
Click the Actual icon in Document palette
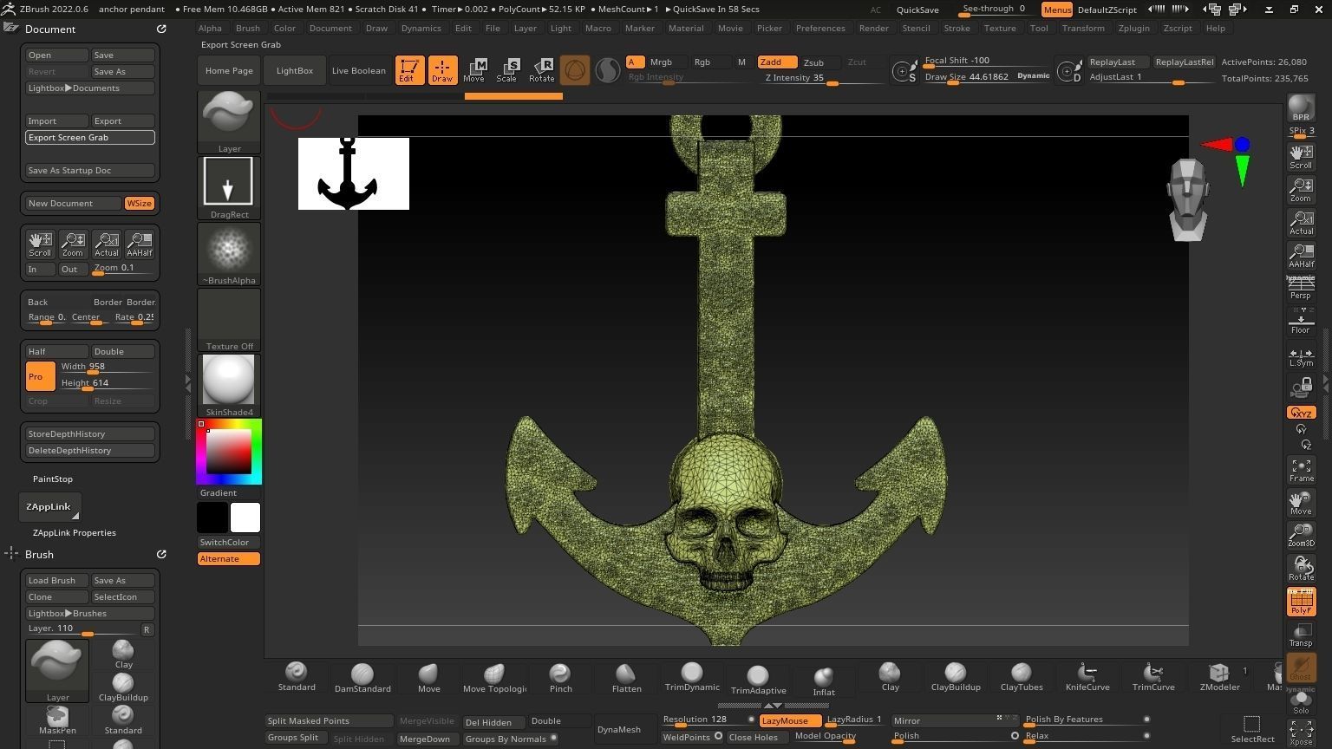pos(107,244)
